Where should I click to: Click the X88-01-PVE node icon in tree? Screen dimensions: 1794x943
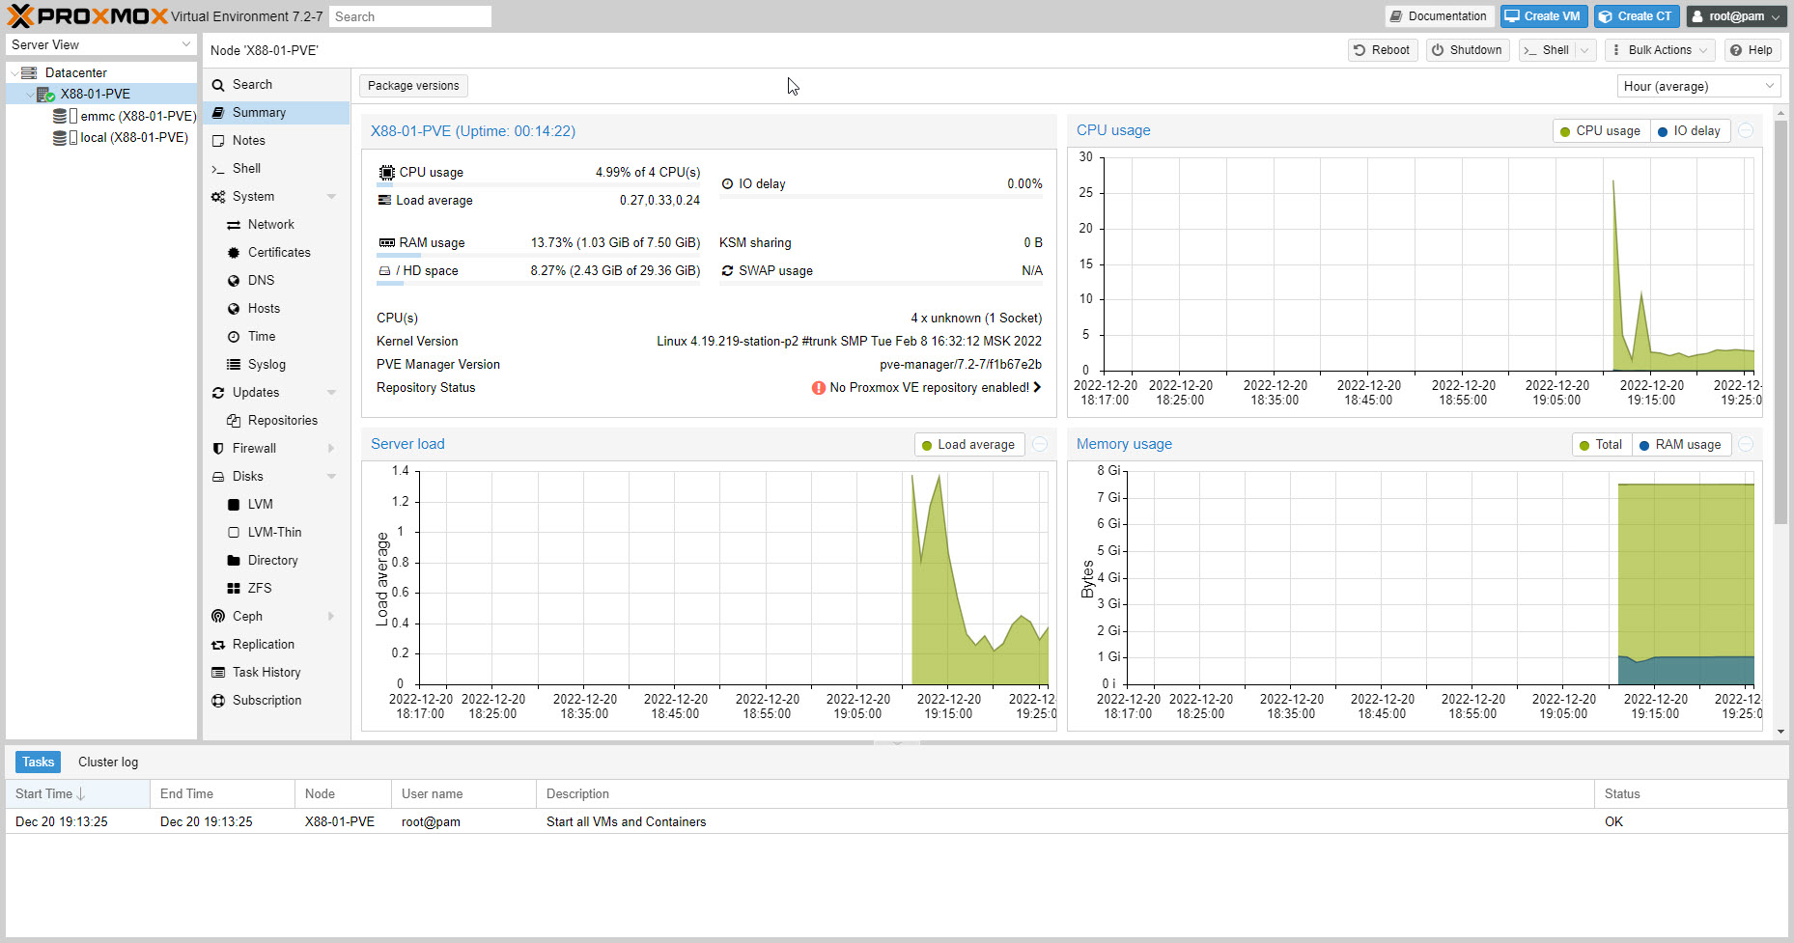click(45, 95)
